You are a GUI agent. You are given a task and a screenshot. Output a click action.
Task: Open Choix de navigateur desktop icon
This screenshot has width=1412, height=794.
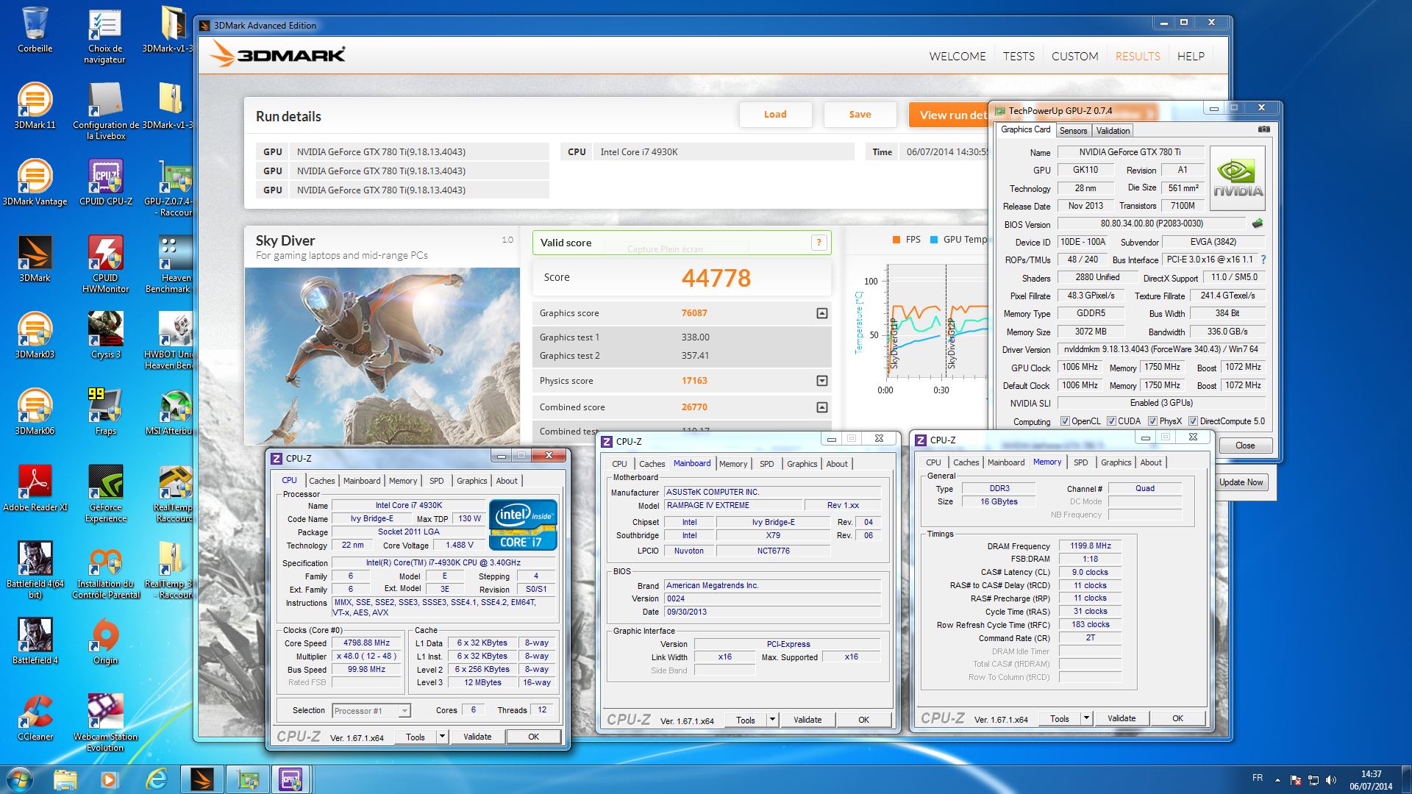coord(106,35)
